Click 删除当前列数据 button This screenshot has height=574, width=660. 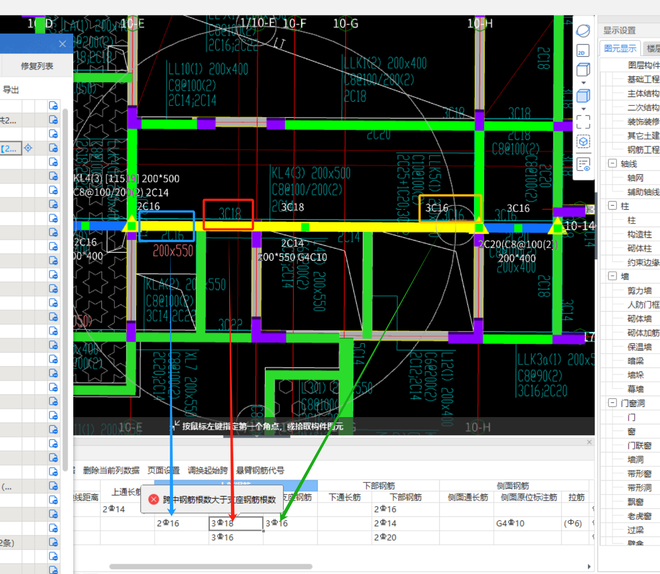[x=111, y=470]
